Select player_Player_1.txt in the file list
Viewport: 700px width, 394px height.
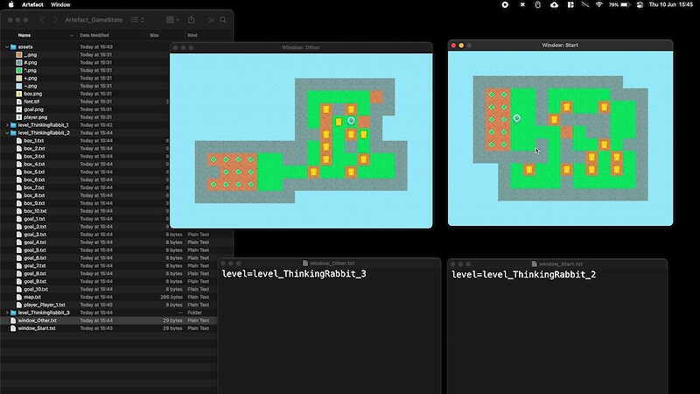(x=45, y=305)
